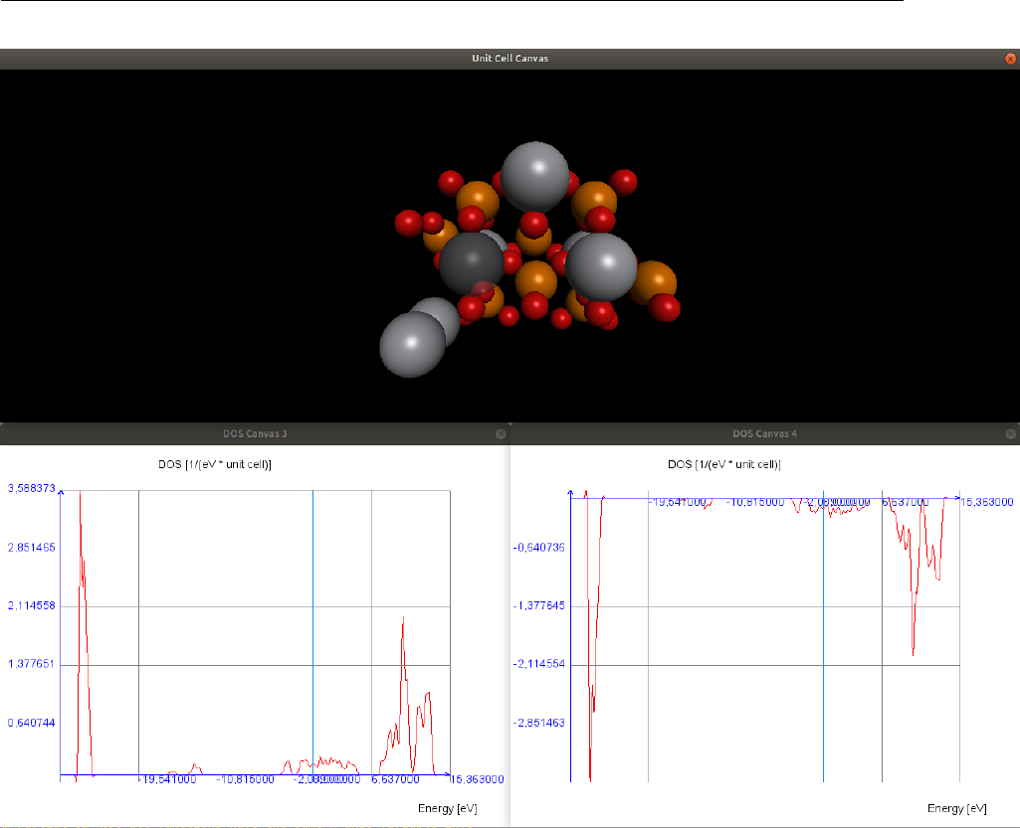The height and width of the screenshot is (828, 1020).
Task: Focus the DOS Canvas 3 title bar
Action: coord(255,434)
